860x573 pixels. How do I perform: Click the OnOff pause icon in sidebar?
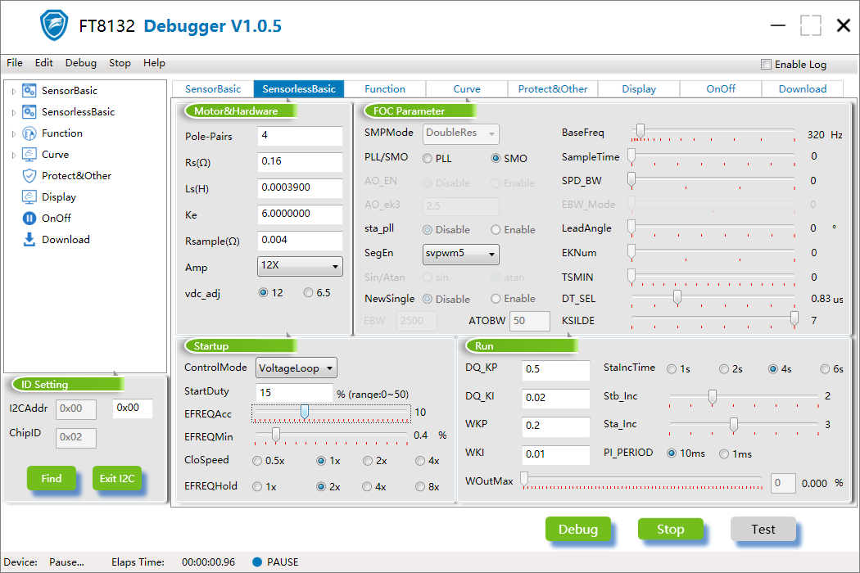29,219
